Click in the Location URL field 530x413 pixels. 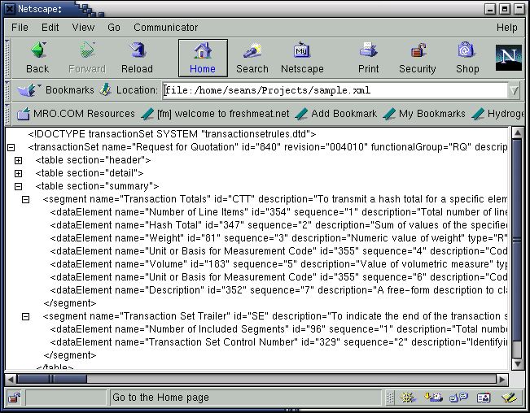click(x=335, y=90)
